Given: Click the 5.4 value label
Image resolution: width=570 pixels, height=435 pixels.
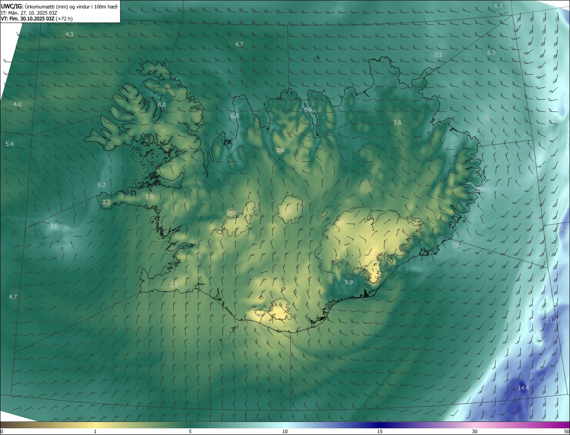Looking at the screenshot, I should tap(9, 144).
